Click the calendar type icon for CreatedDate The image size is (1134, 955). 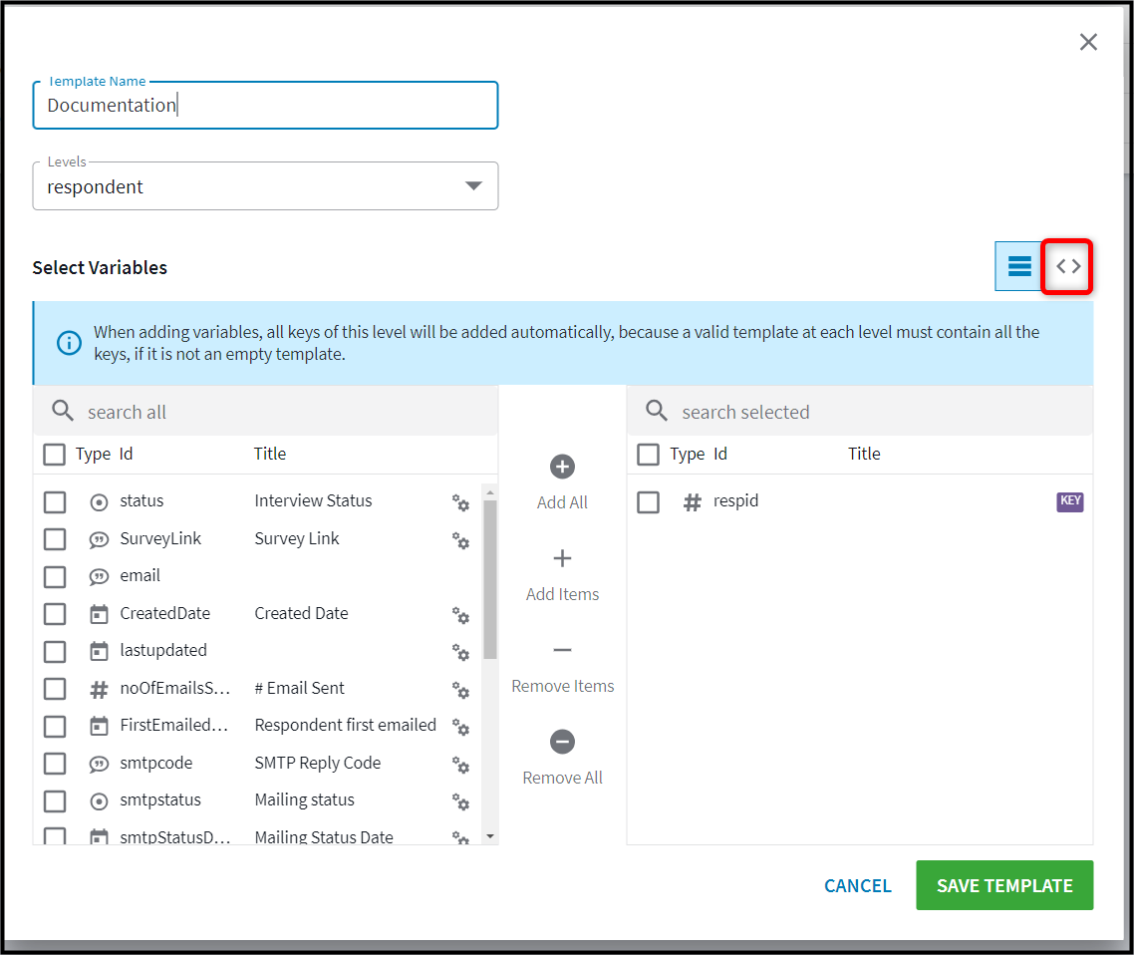click(99, 614)
